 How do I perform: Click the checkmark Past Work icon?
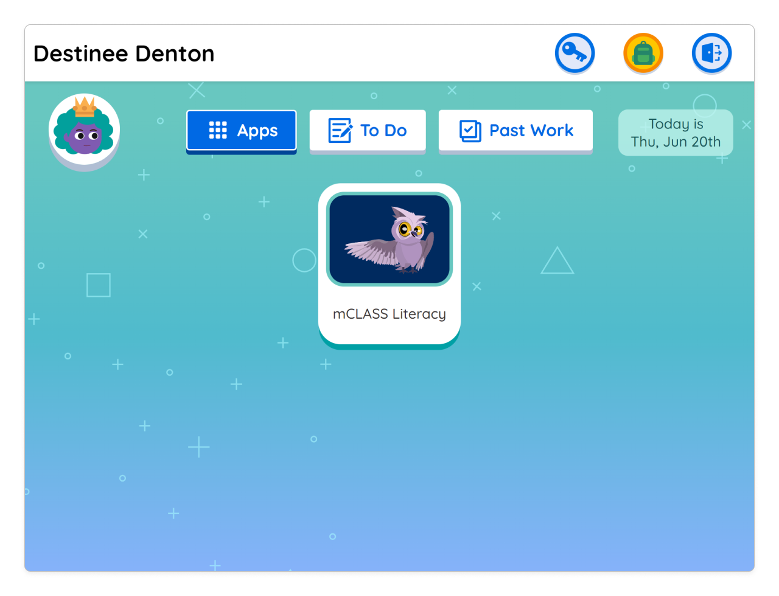point(470,130)
